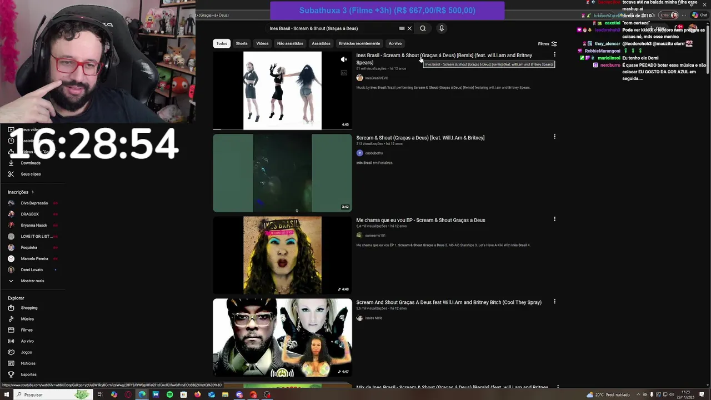Open Microsoft Edge from the taskbar
Screen dimensions: 711x400
[x=142, y=394]
